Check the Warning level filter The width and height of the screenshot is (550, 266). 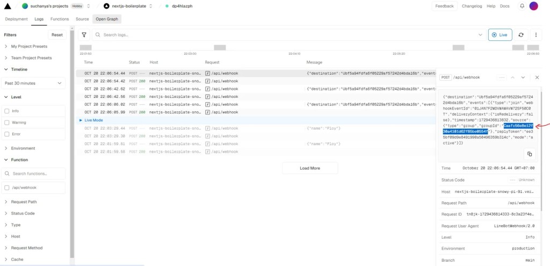7,123
